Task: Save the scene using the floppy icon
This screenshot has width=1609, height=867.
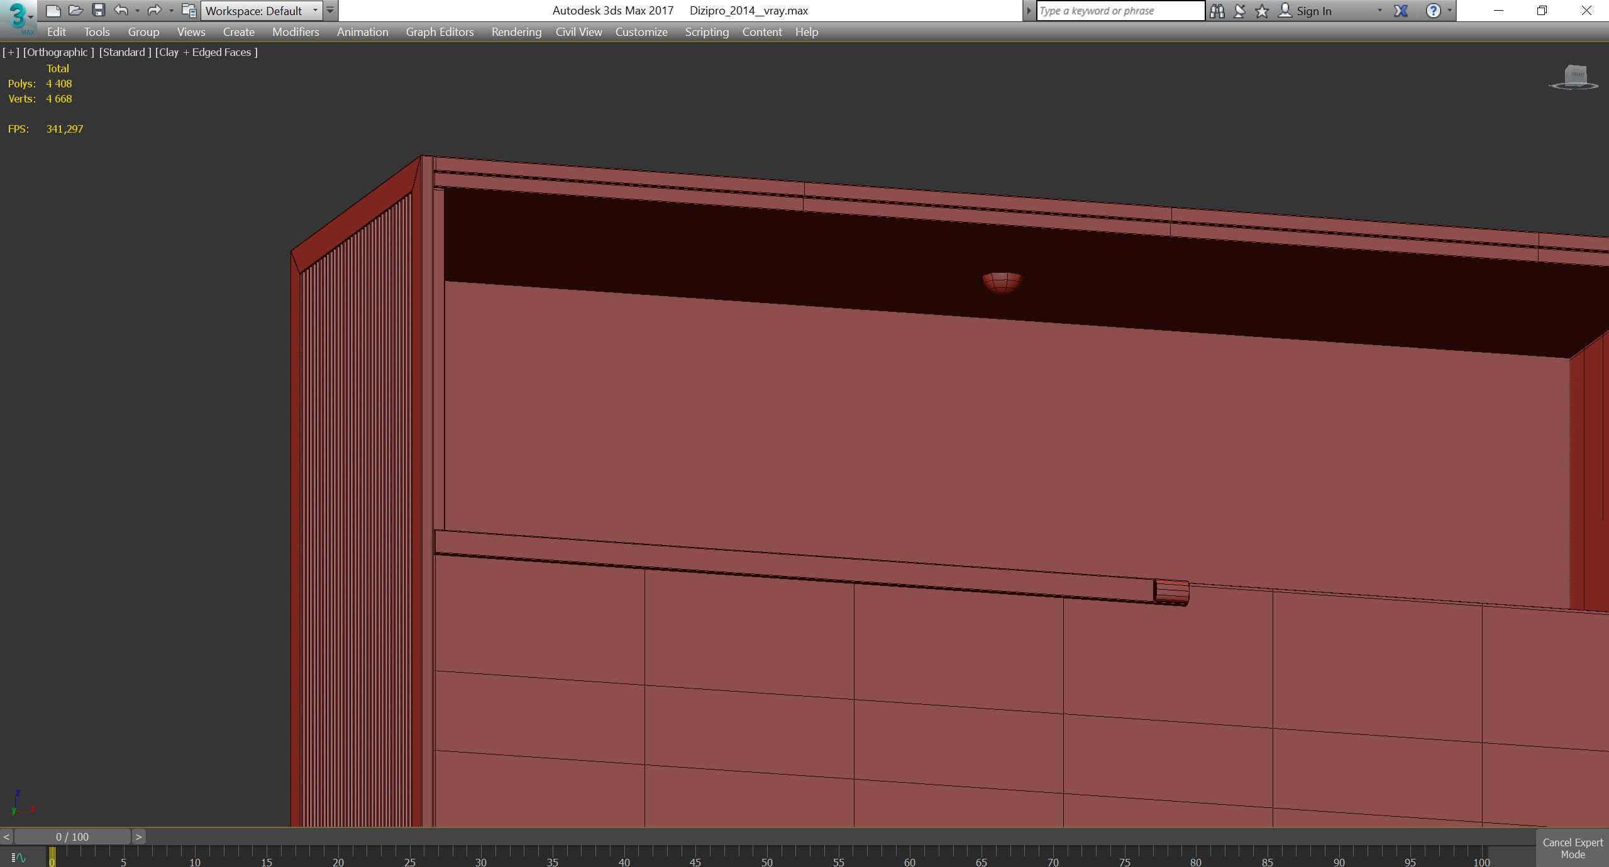Action: point(98,11)
